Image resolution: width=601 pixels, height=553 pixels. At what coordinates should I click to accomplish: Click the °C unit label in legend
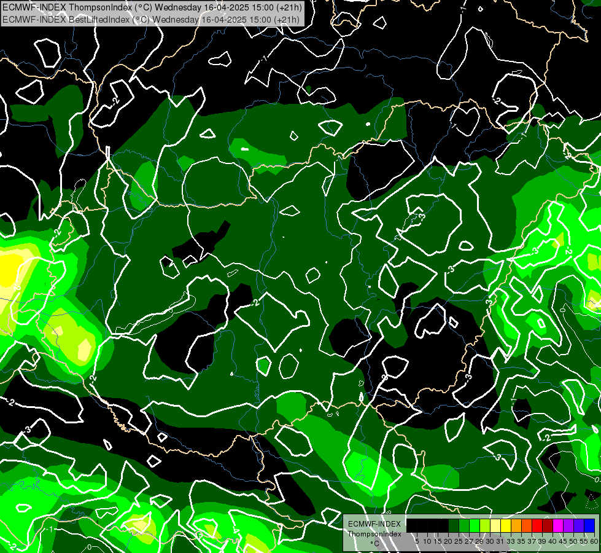pos(375,544)
